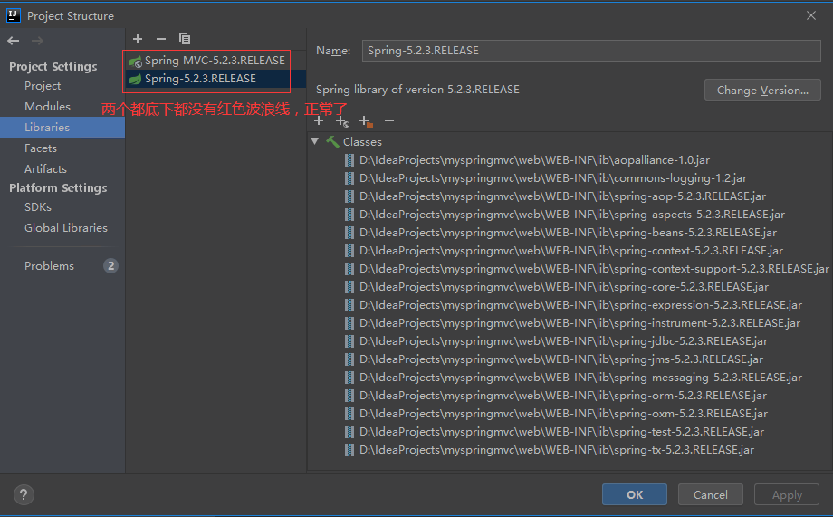Select spring-tx-5.2.3.RELEASE.jar entry
Image resolution: width=833 pixels, height=517 pixels.
pos(557,449)
